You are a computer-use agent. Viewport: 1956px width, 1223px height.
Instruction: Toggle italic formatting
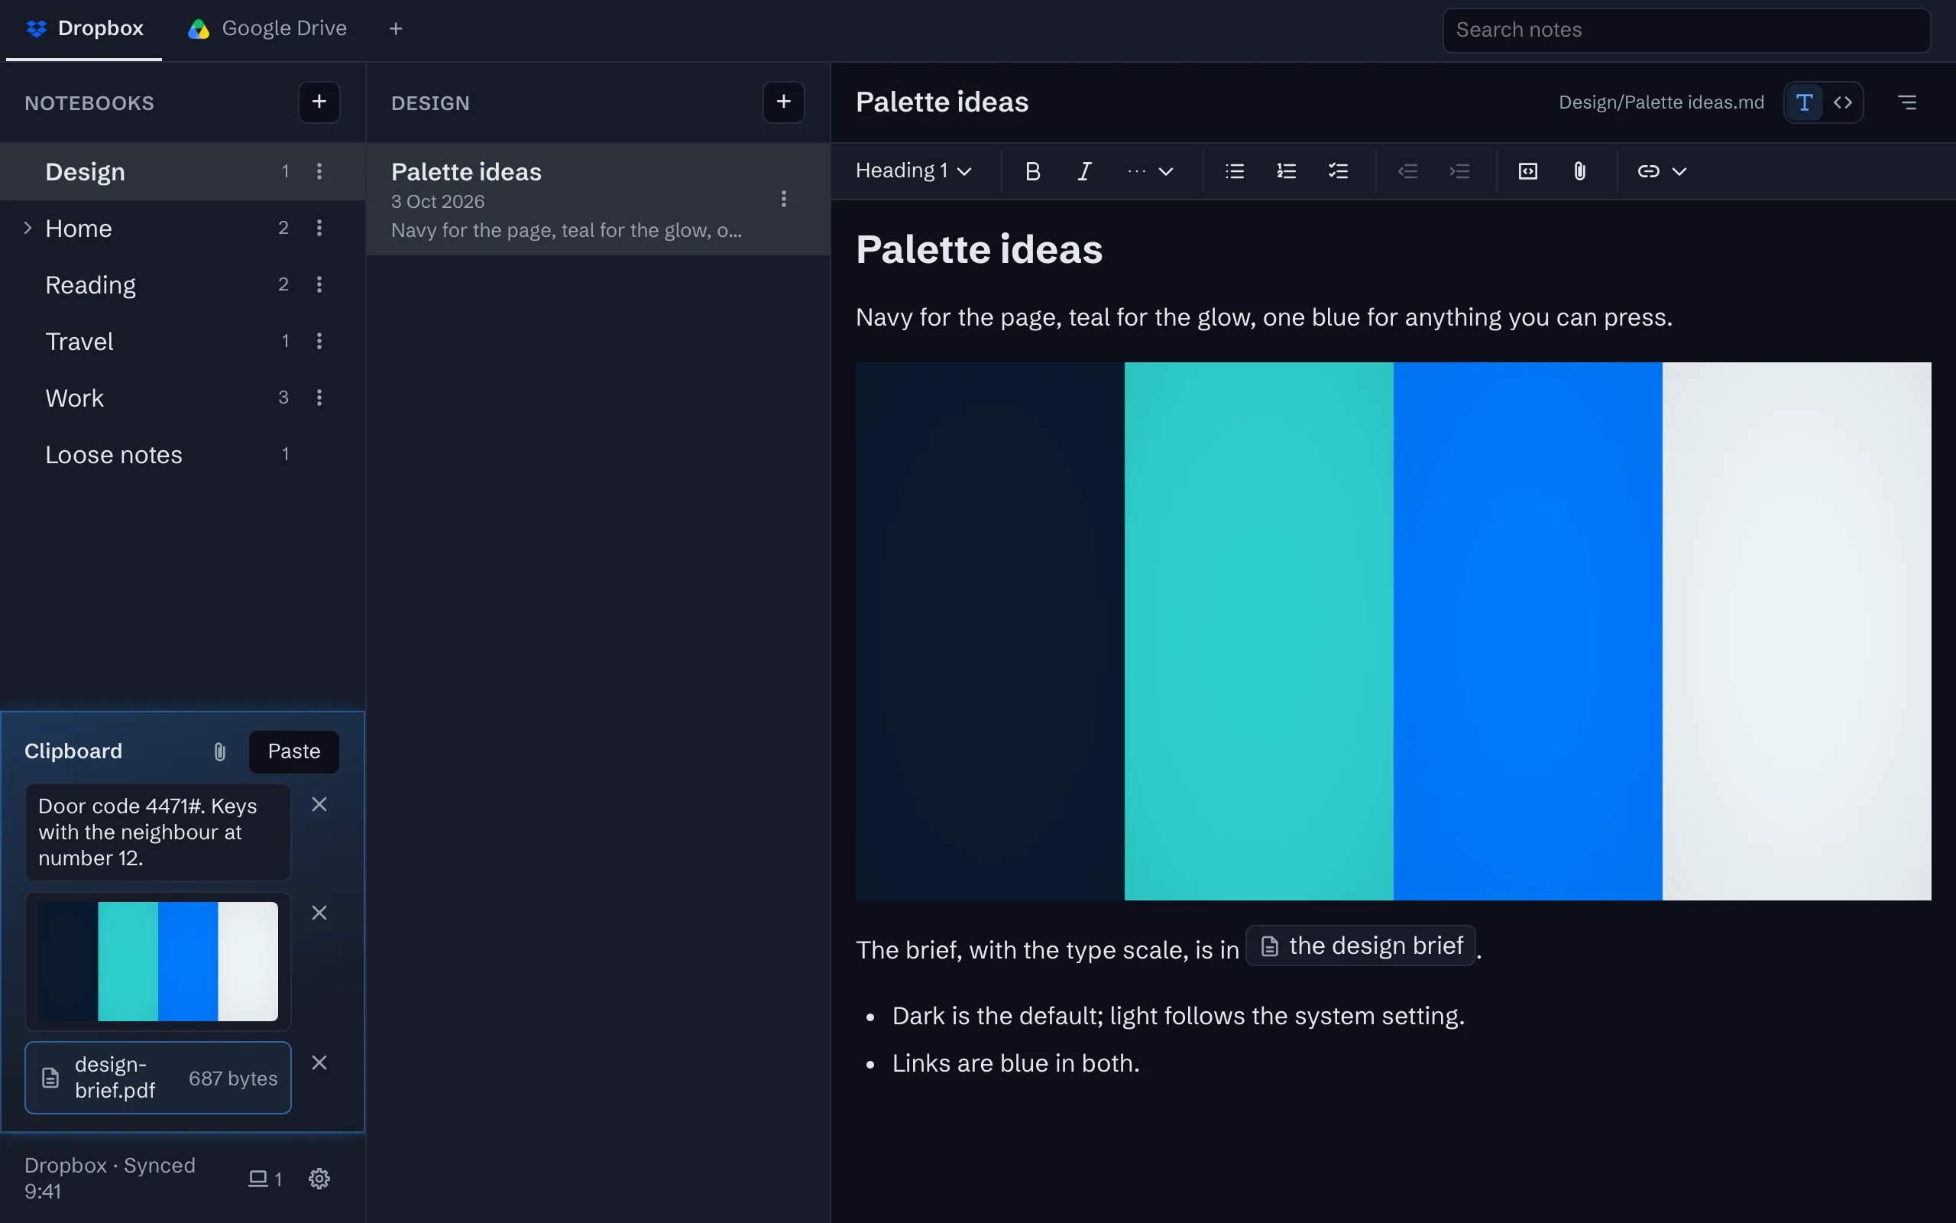click(x=1085, y=171)
